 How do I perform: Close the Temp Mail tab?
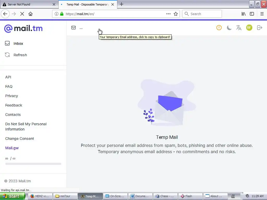[113, 4]
